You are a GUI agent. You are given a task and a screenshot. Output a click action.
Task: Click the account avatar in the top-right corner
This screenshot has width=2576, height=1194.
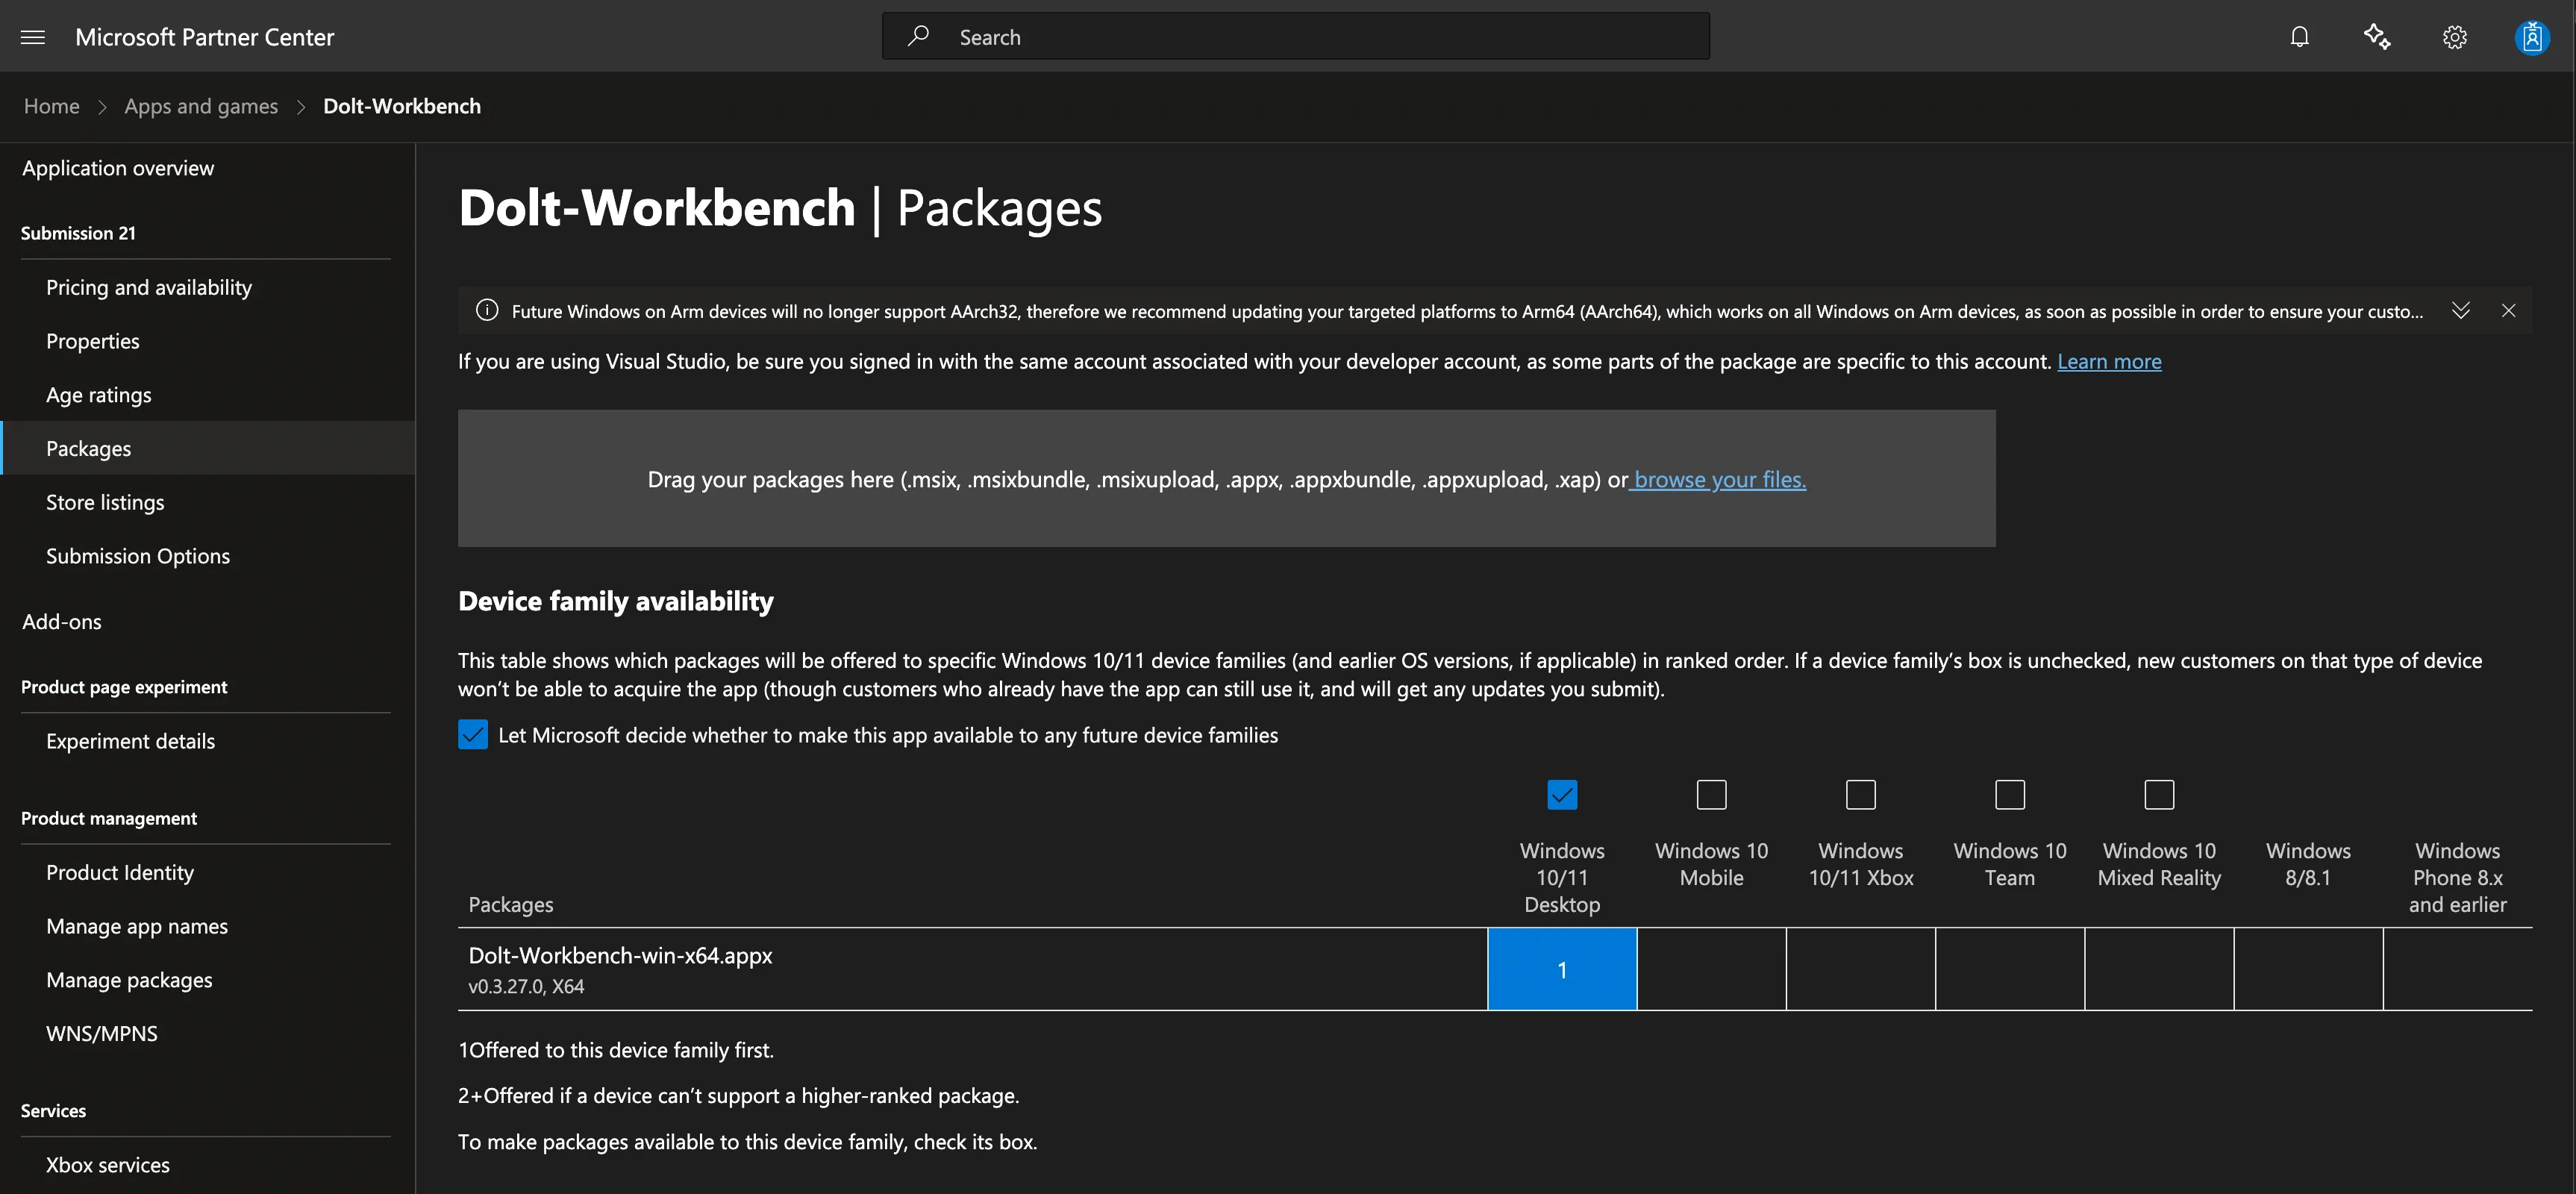point(2533,36)
